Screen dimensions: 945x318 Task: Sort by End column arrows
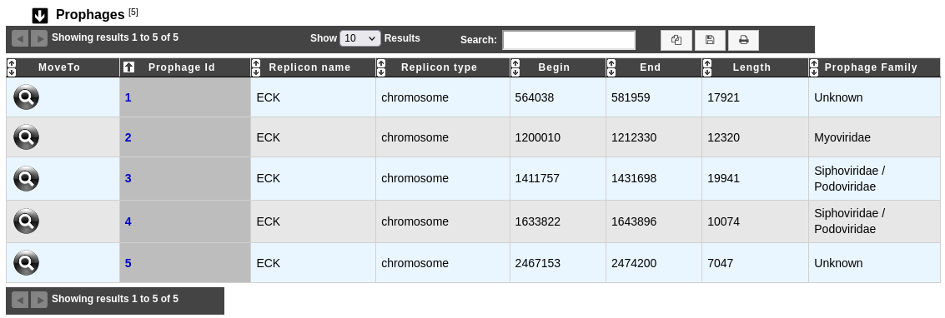tap(611, 67)
